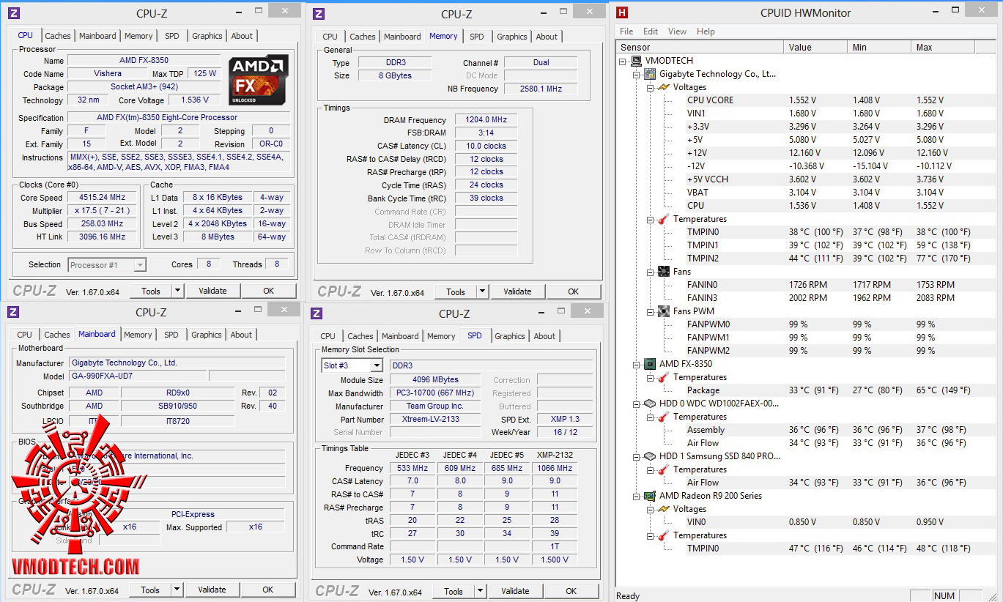Click the Tools button in the Memory-tab window

coord(456,291)
